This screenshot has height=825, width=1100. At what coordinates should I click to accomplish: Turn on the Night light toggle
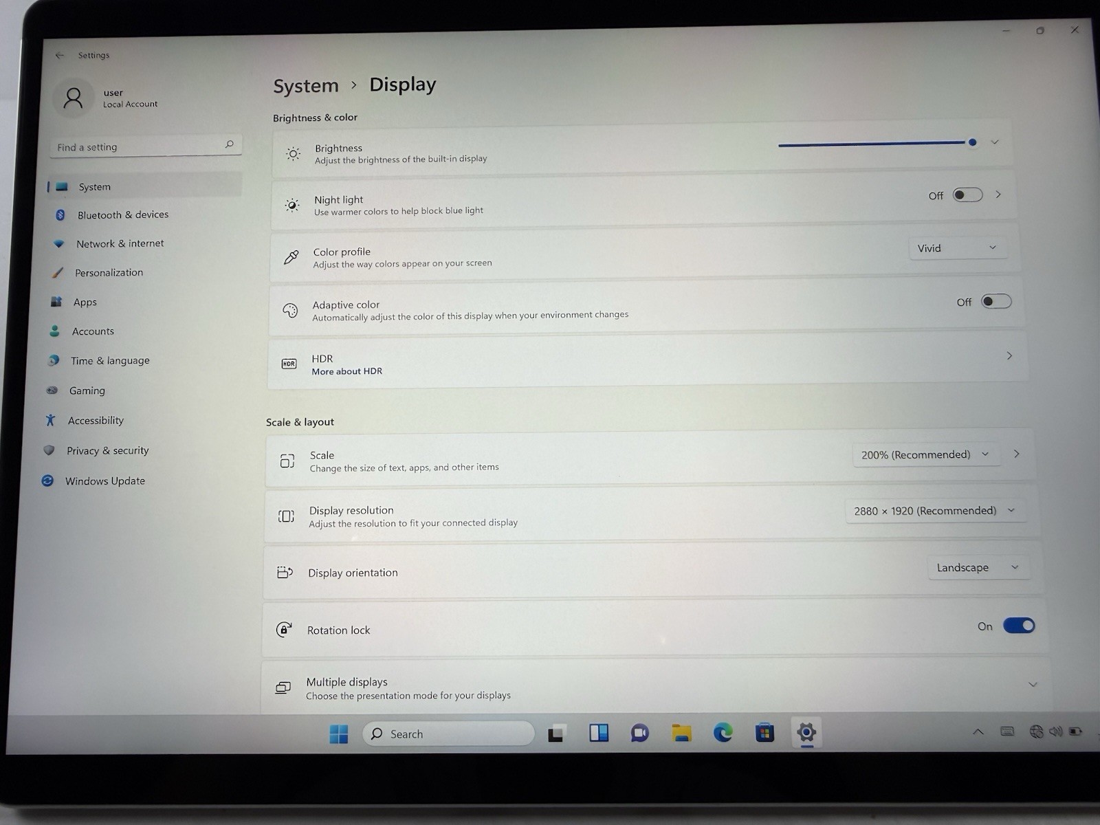tap(967, 195)
